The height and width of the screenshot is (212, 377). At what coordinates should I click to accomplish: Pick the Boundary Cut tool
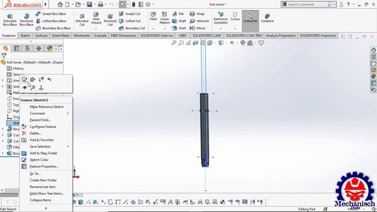pyautogui.click(x=132, y=28)
